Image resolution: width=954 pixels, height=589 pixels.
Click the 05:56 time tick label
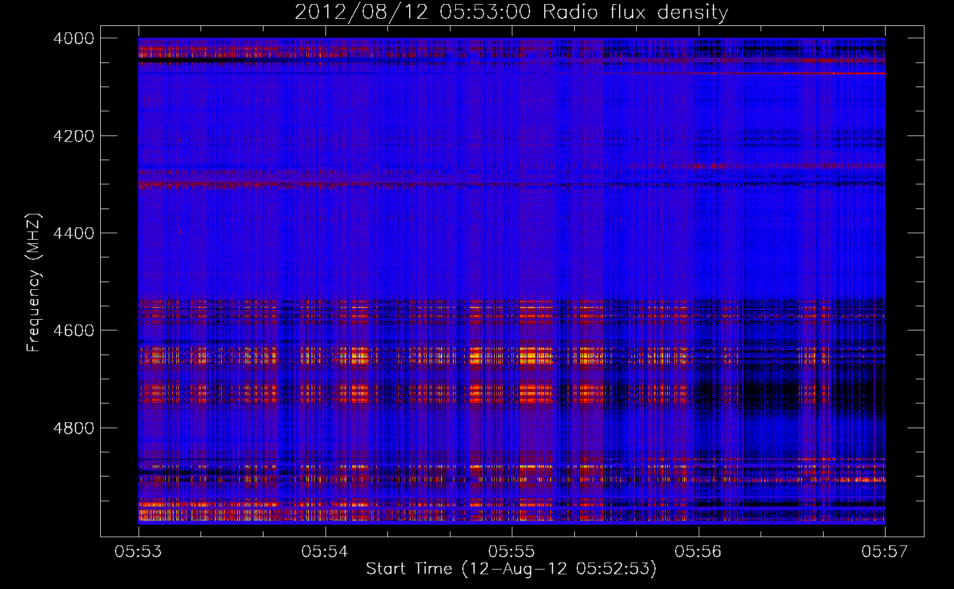tap(698, 551)
